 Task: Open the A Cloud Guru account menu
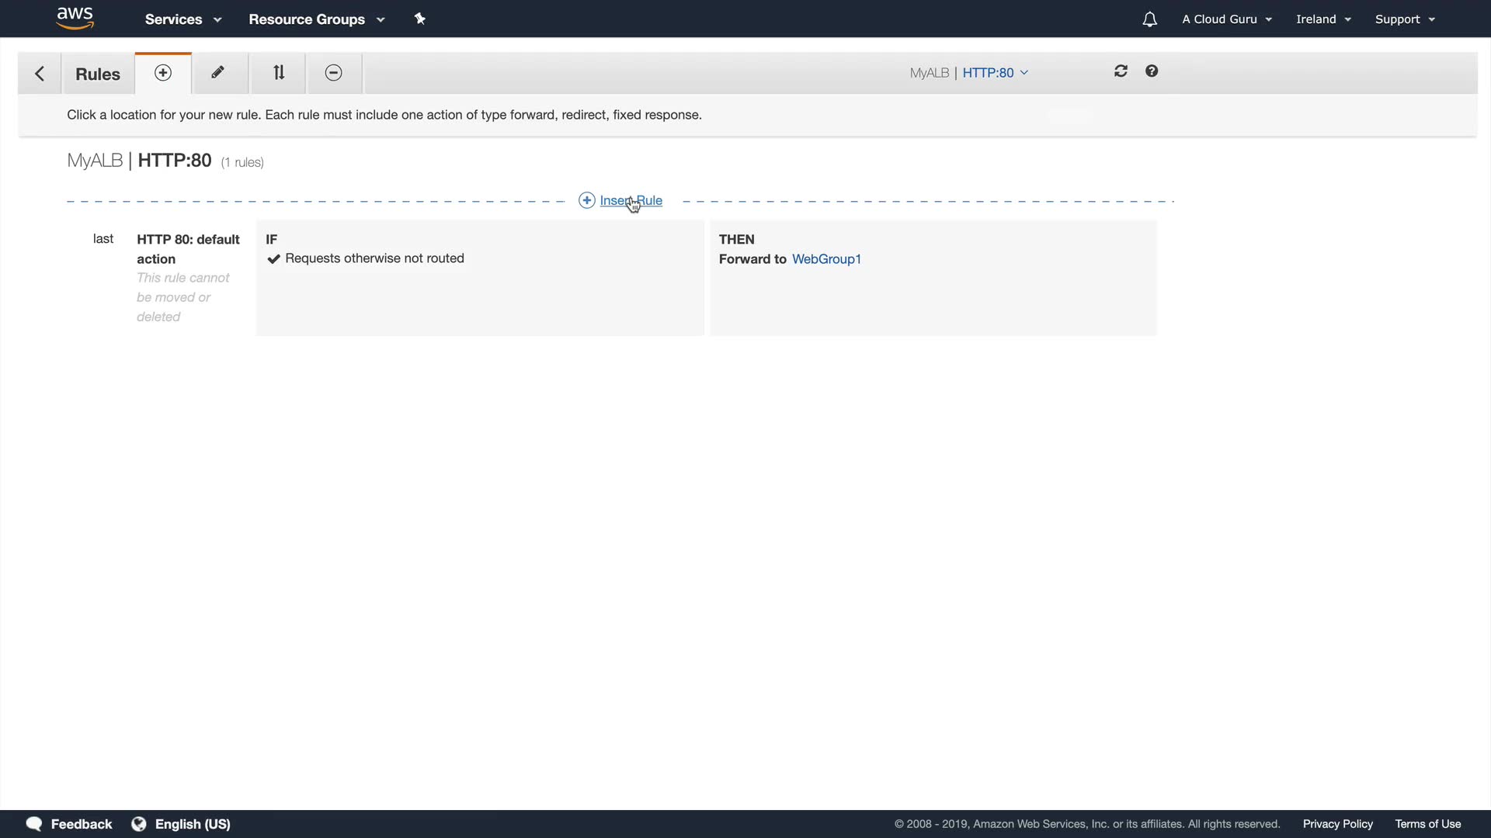tap(1226, 19)
